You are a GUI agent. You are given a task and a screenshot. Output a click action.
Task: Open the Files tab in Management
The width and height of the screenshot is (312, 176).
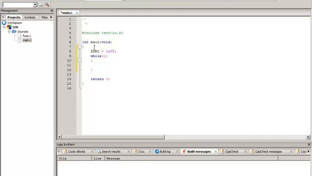[44, 18]
